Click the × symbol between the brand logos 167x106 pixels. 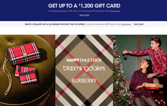coord(84,75)
